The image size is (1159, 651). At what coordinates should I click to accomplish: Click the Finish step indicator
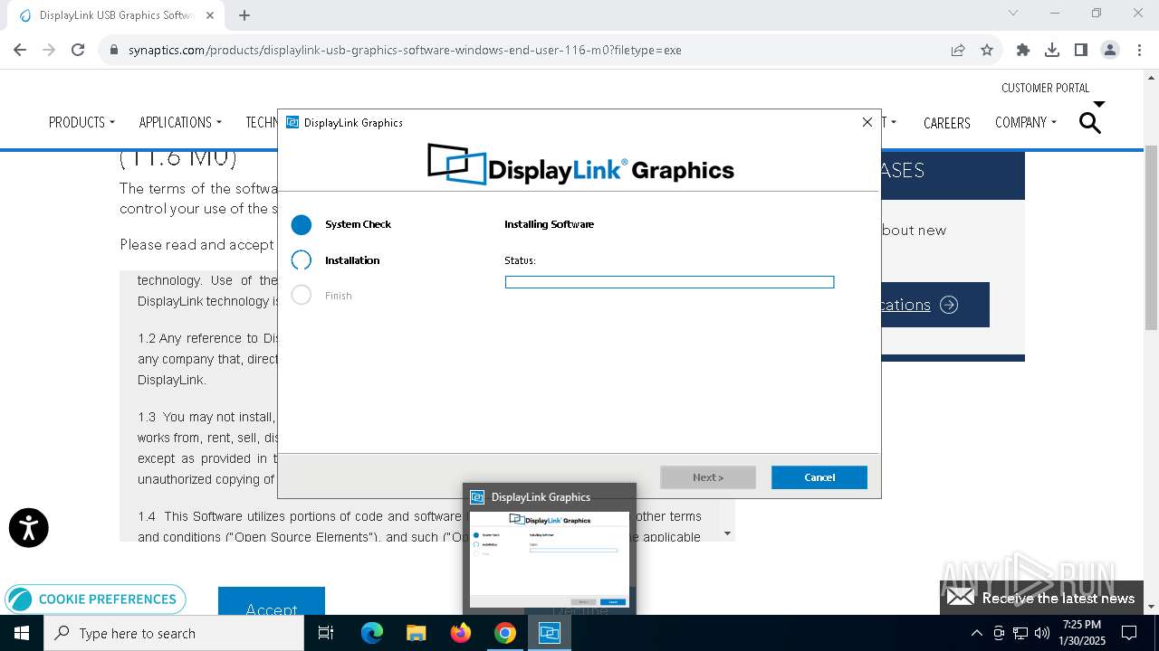302,296
